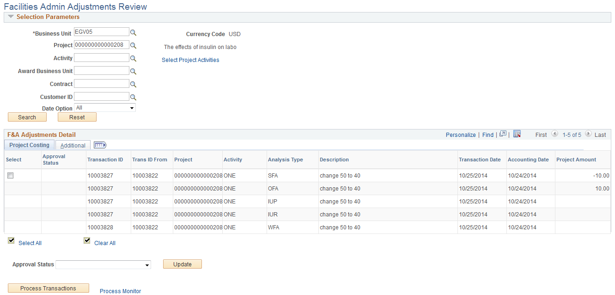Viewport: 615px width, 295px height.
Task: Download the grid to Excel
Action: 517,134
